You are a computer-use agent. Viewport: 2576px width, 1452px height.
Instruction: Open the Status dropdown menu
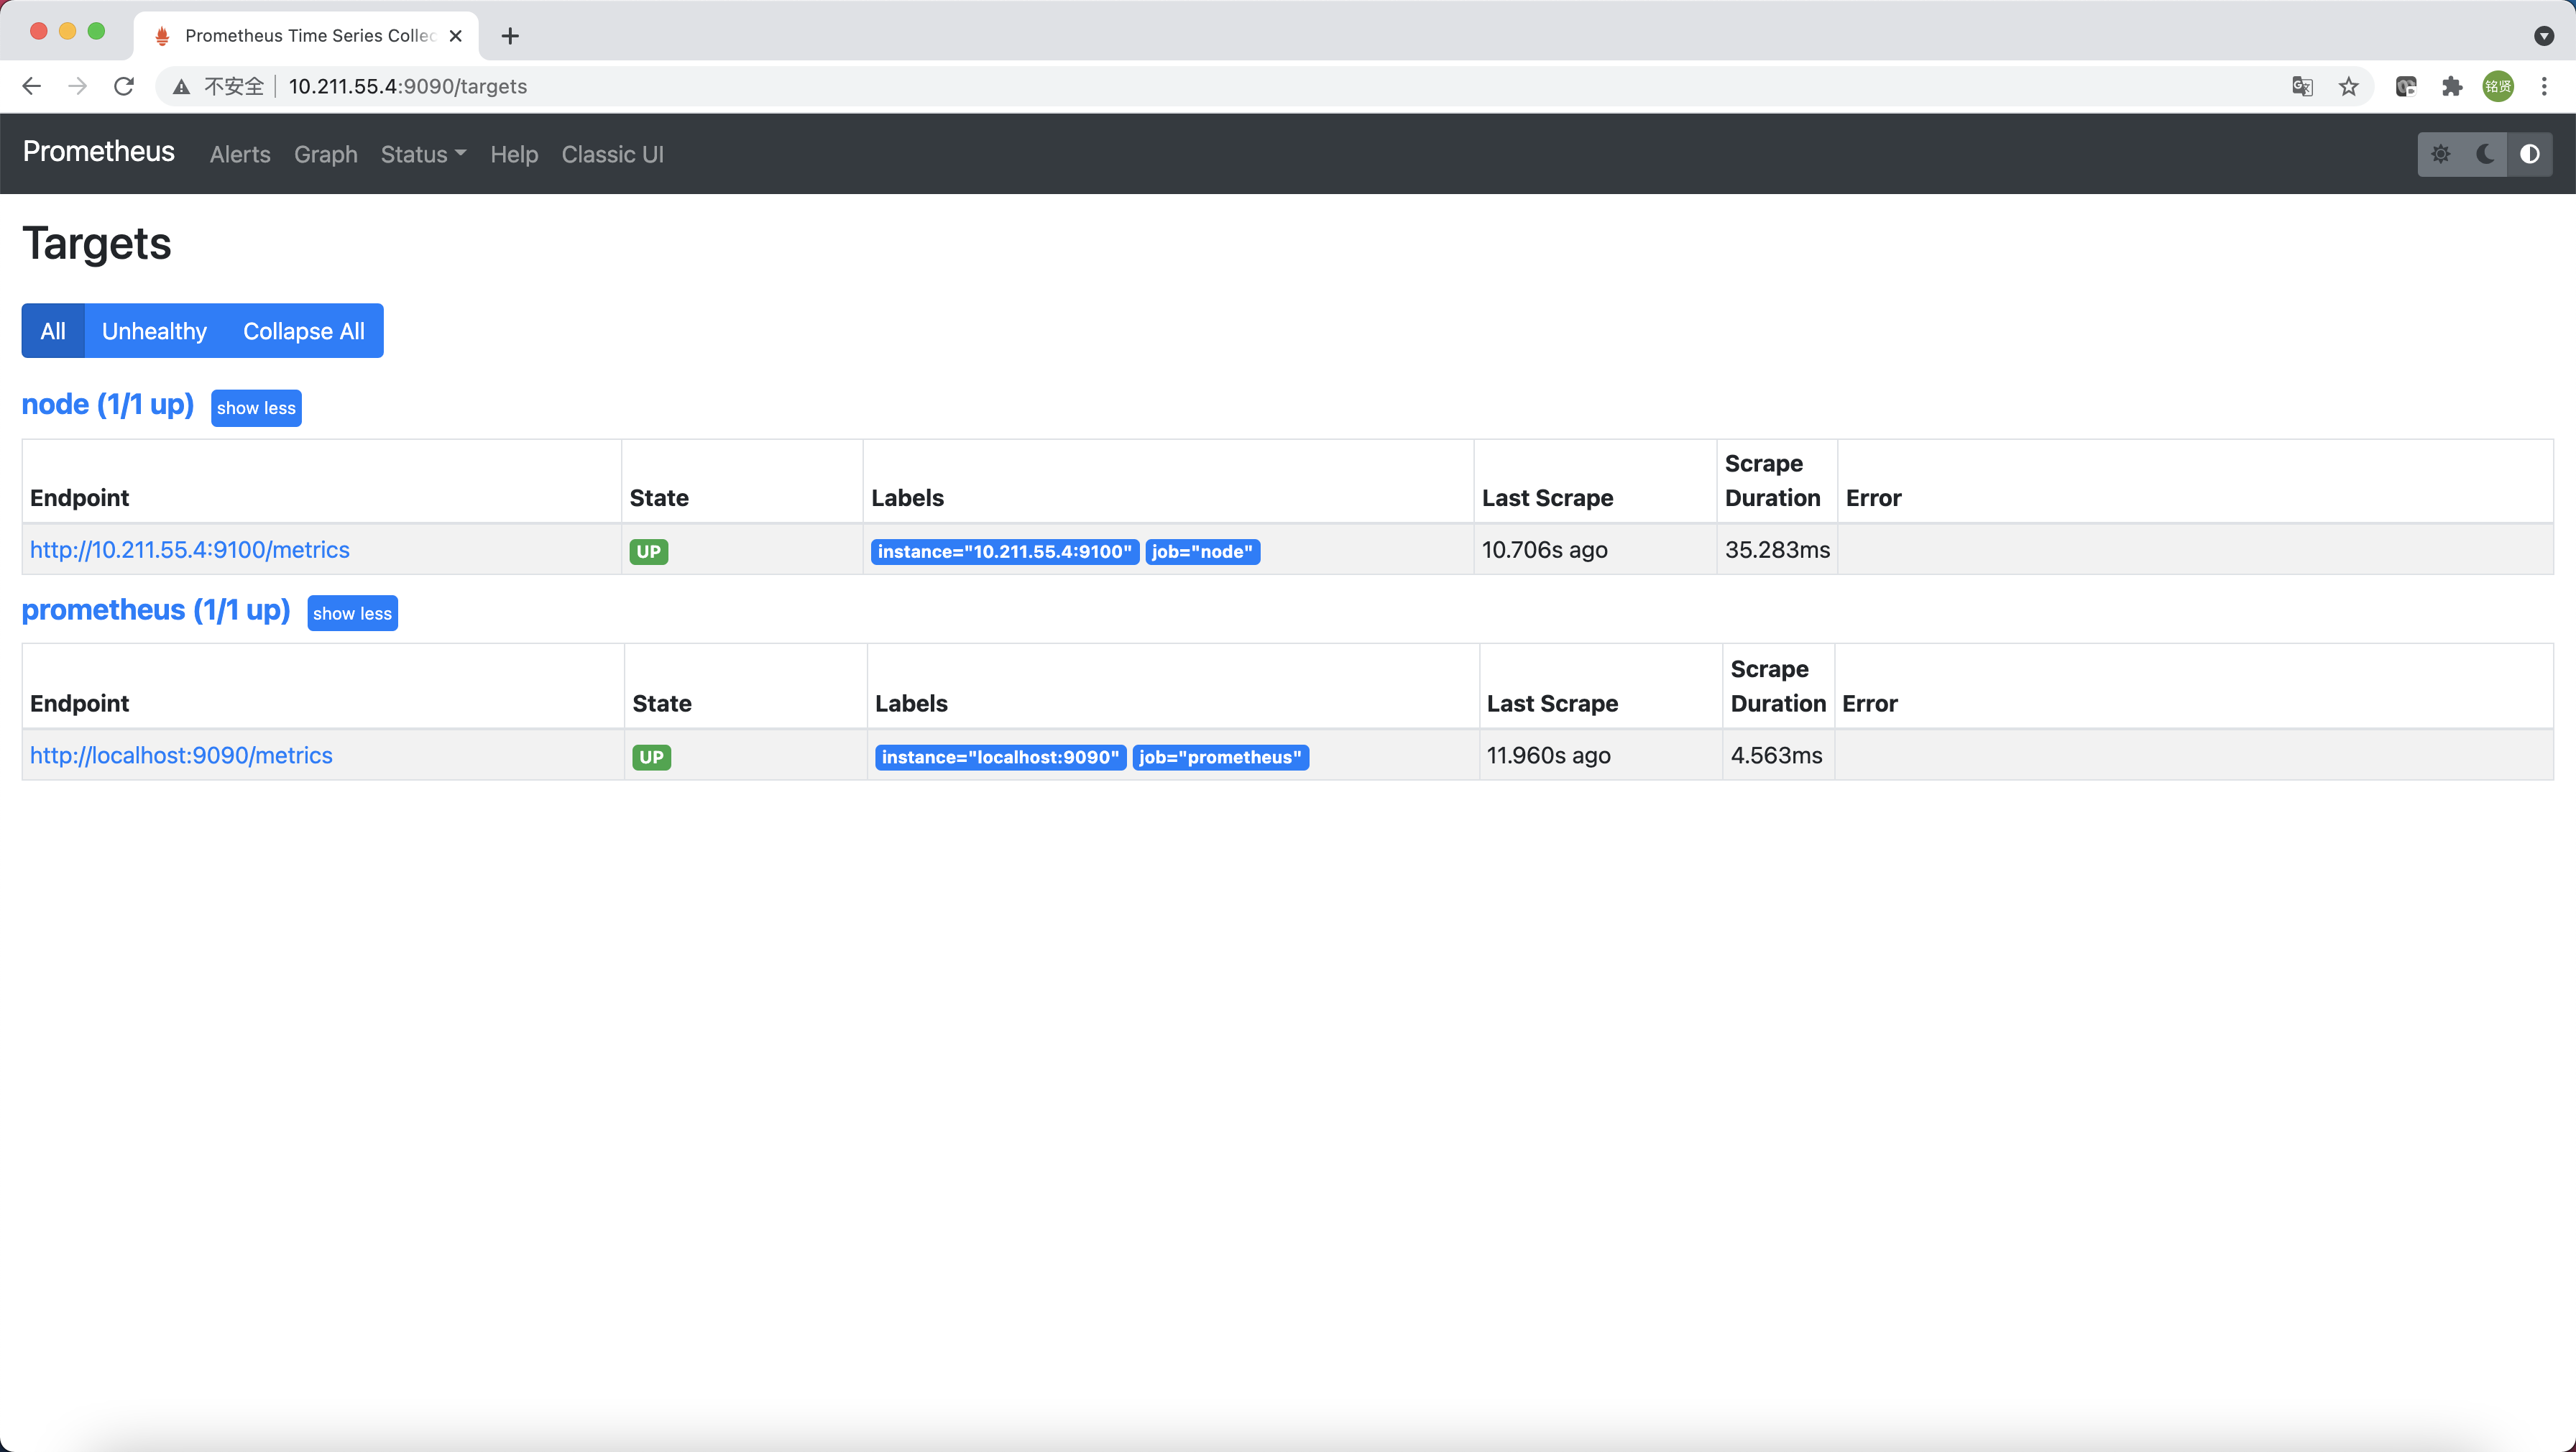coord(423,155)
